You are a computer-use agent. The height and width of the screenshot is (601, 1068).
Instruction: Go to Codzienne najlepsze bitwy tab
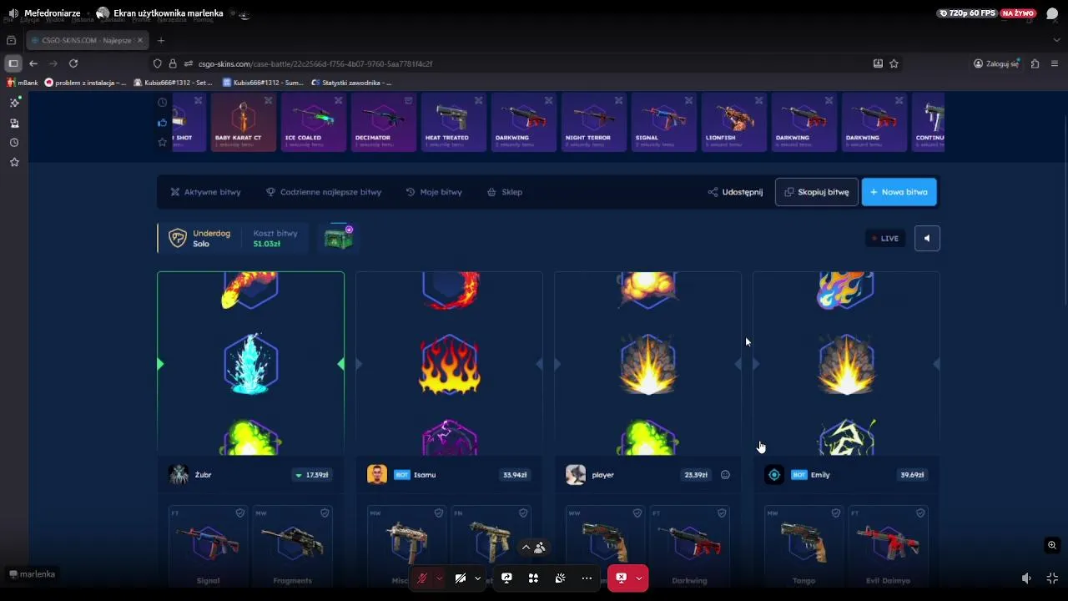tap(323, 192)
